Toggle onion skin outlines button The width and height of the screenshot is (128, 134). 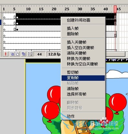[x=17, y=54]
